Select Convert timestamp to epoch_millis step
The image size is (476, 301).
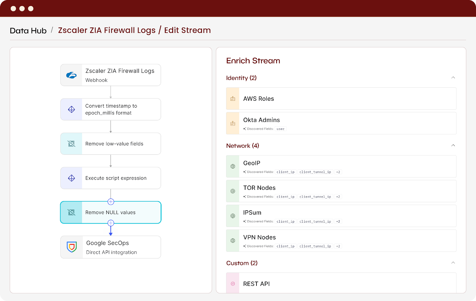tap(111, 109)
